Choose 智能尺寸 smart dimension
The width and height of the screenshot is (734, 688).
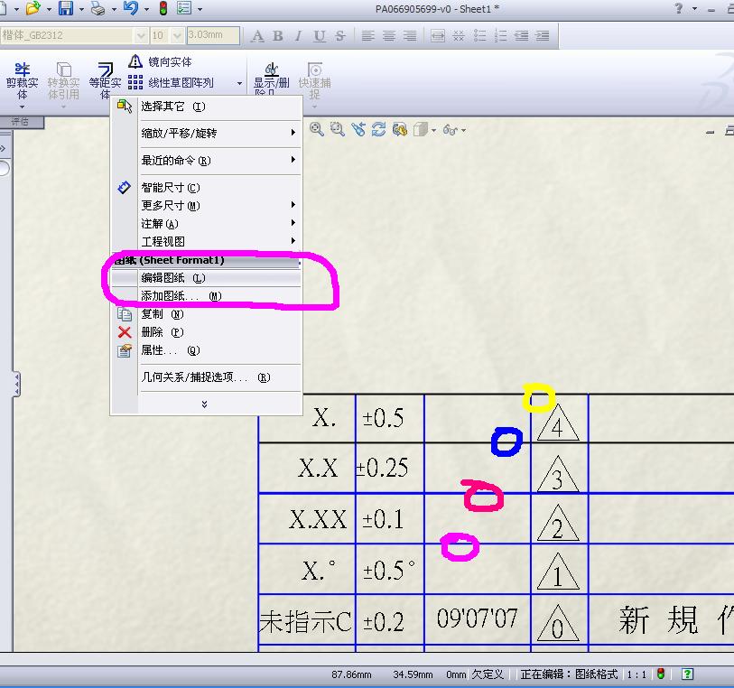[206, 188]
